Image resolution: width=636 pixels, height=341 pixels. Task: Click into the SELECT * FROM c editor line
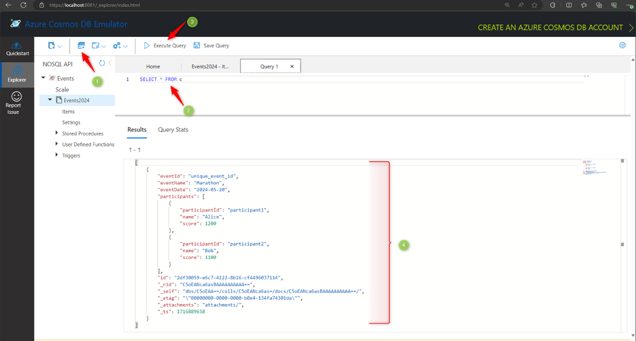click(160, 79)
